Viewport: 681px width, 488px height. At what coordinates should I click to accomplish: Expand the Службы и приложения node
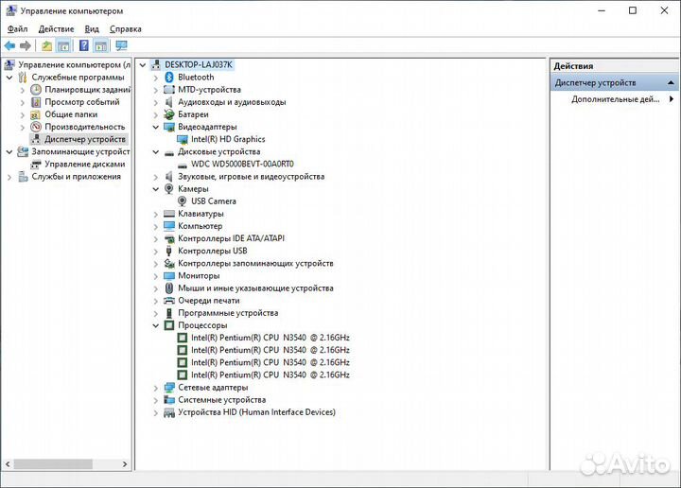9,177
